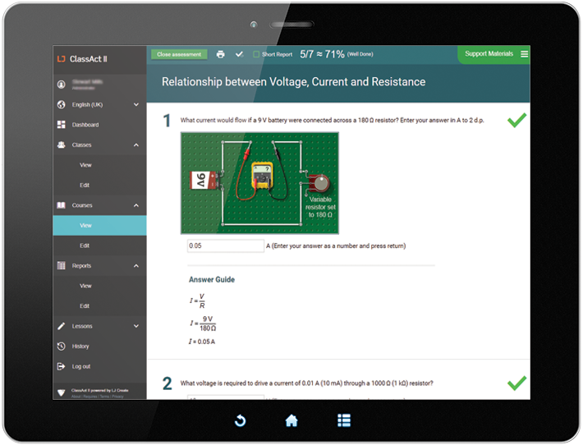Click the 'I = 0.05 A' result line
Image resolution: width=583 pixels, height=445 pixels.
202,342
